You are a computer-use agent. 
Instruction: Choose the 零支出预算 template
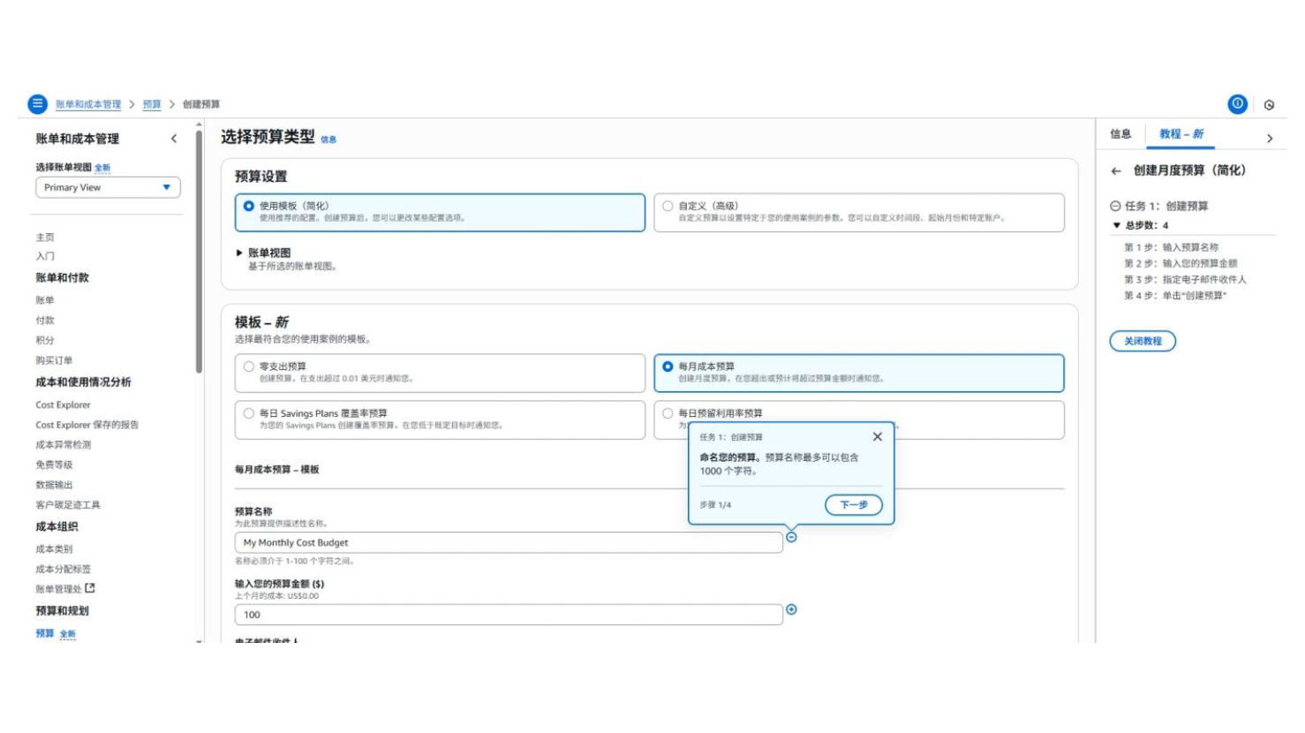[x=249, y=366]
